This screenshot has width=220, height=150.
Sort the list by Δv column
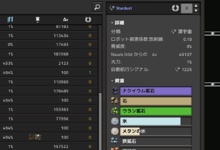click(66, 20)
